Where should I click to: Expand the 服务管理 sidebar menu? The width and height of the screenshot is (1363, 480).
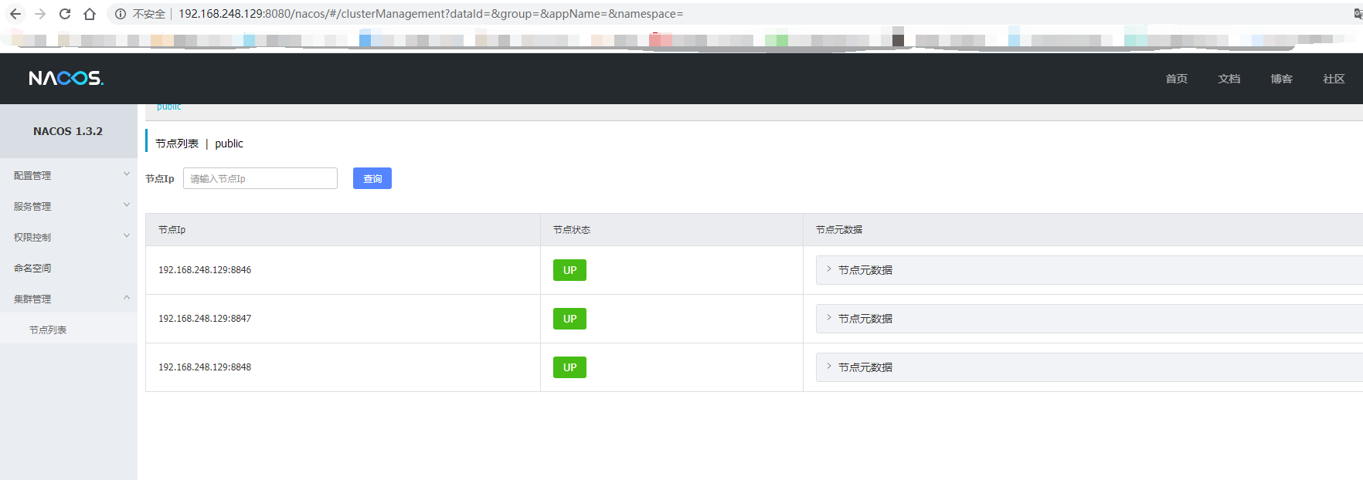pyautogui.click(x=69, y=206)
